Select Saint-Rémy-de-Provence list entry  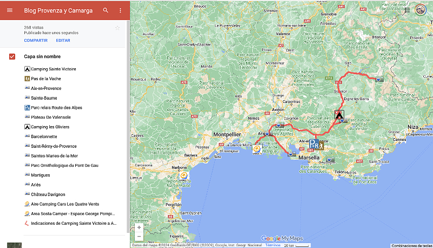54,146
